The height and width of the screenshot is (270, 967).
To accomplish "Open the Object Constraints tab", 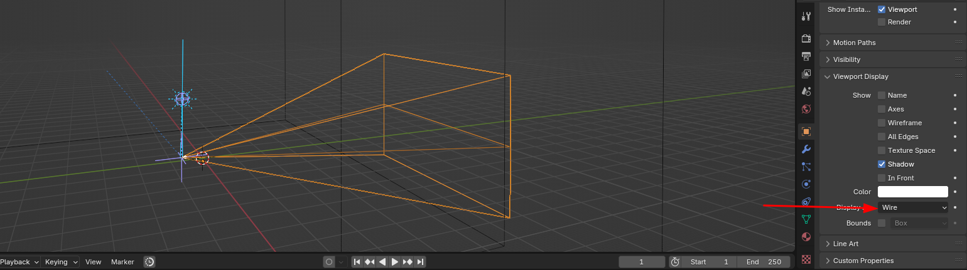I will pos(806,202).
